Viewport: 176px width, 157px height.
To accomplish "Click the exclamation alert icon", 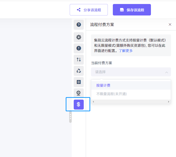I will tap(79, 48).
